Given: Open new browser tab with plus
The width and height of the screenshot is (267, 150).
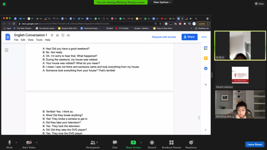Looking at the screenshot, I should (x=196, y=18).
